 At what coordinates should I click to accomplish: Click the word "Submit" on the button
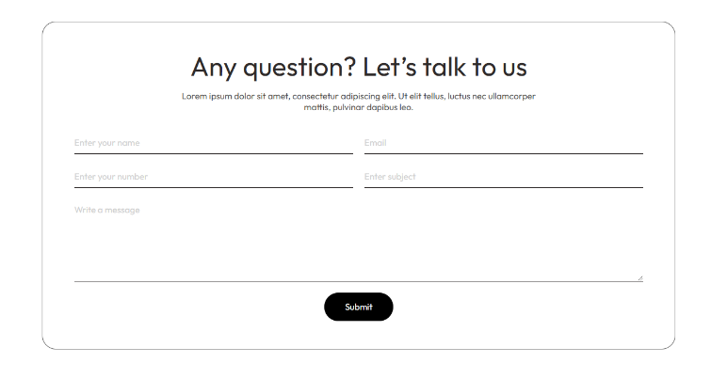359,307
